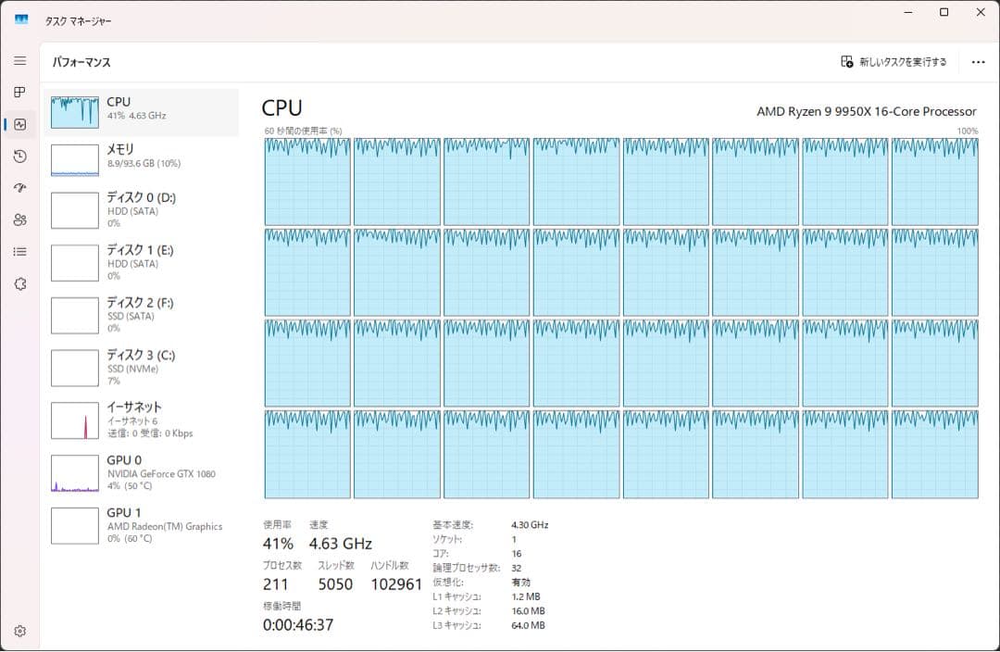This screenshot has width=1000, height=652.
Task: Open the App history page icon
Action: (19, 157)
